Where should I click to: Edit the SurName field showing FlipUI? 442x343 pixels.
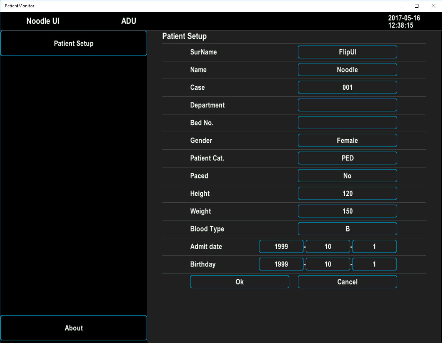point(347,52)
